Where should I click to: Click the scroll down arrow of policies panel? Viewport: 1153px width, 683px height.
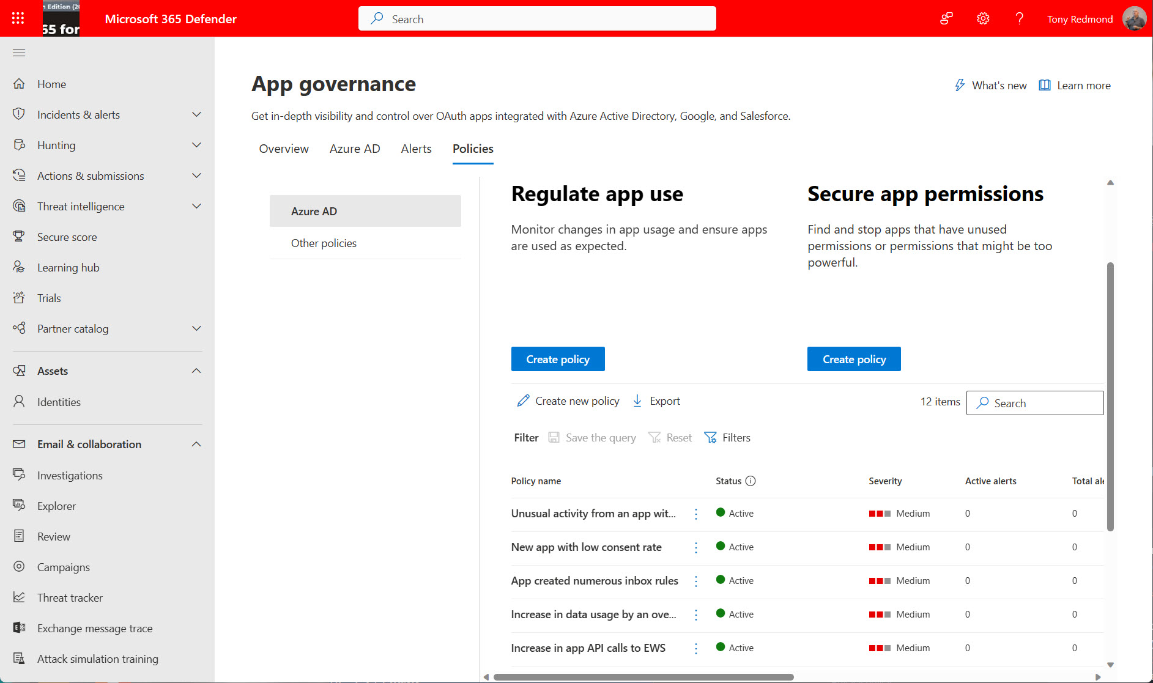tap(1110, 665)
